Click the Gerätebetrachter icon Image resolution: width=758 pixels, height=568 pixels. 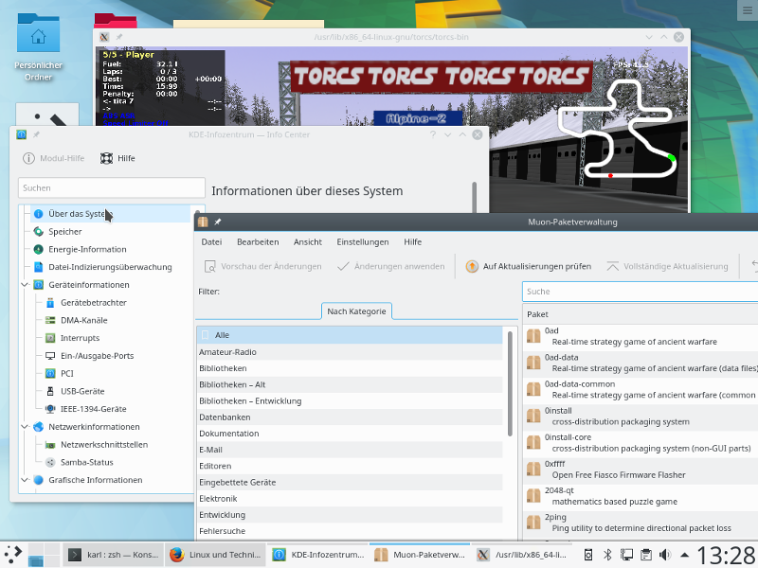50,303
